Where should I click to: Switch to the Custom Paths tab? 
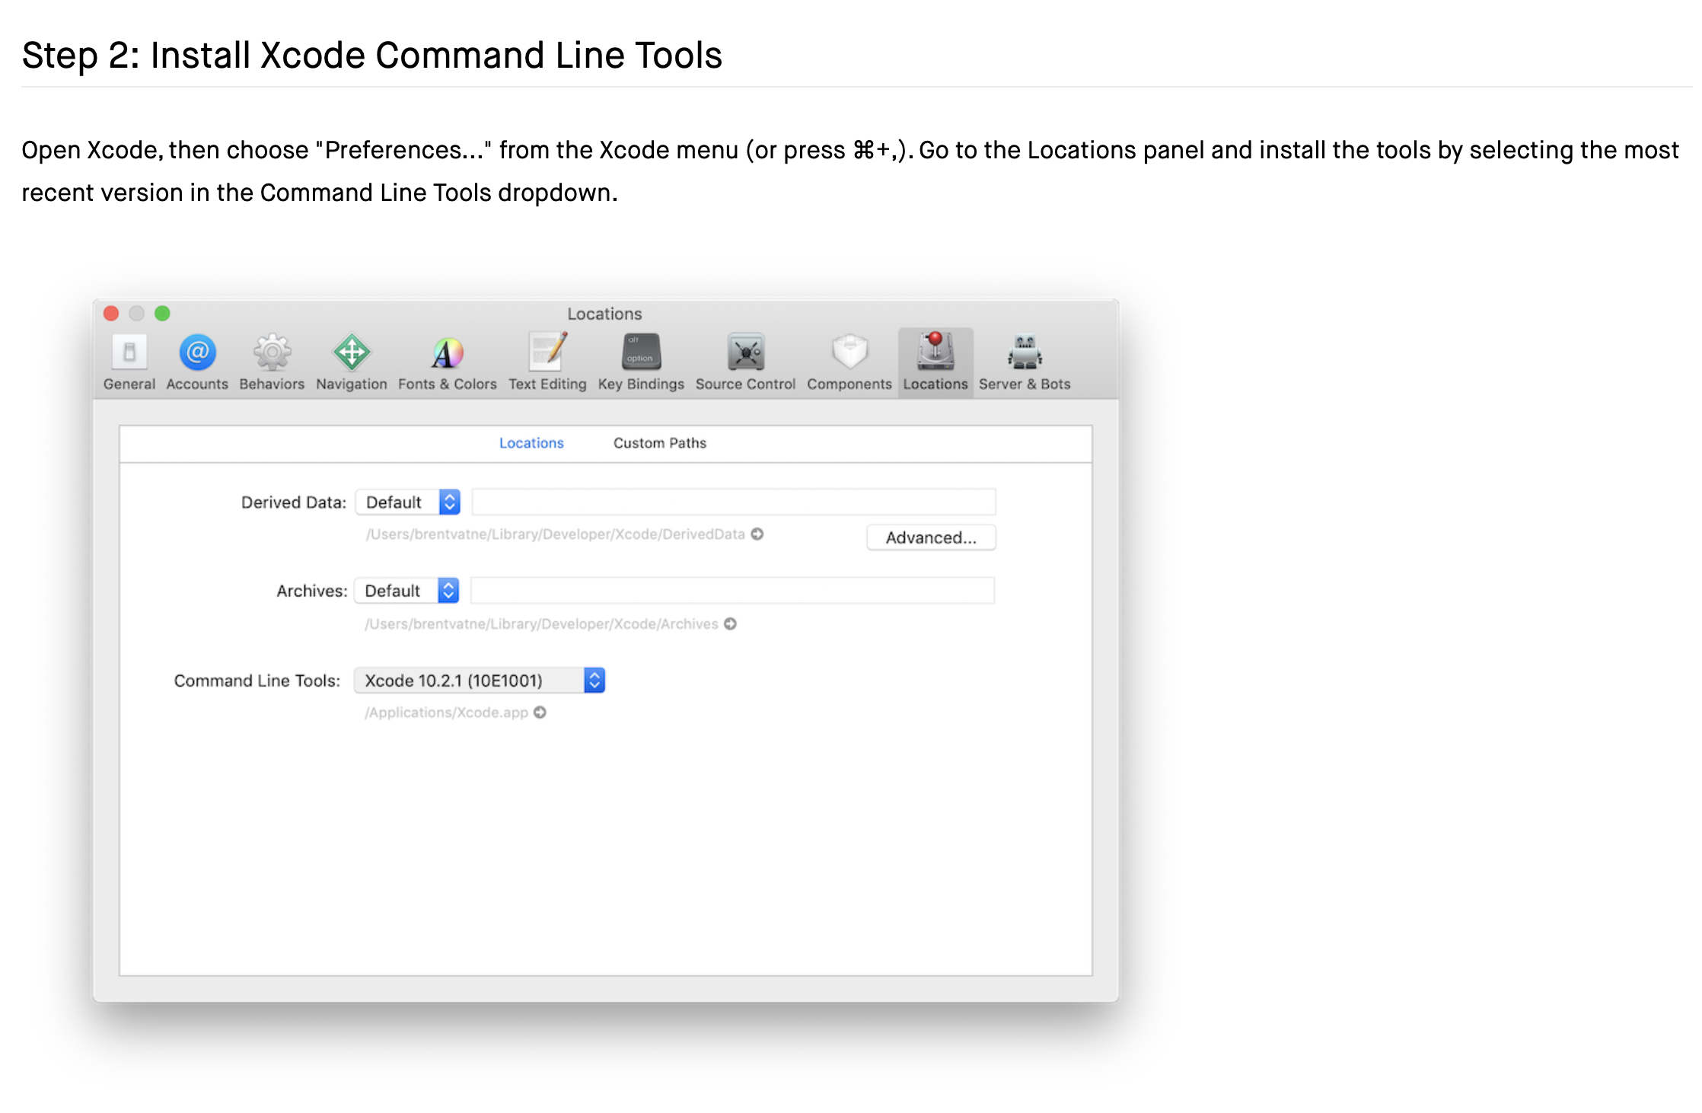[x=659, y=442]
